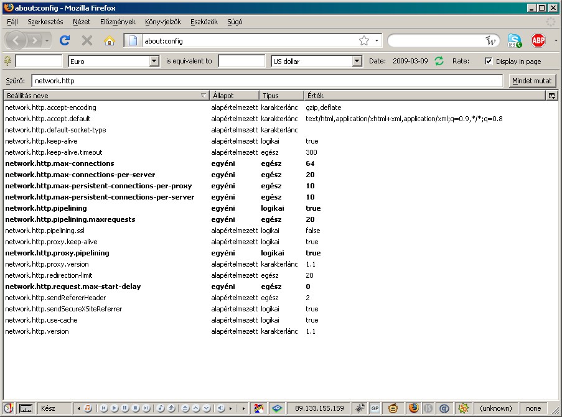Bookmark this page with the star icon

pyautogui.click(x=364, y=40)
